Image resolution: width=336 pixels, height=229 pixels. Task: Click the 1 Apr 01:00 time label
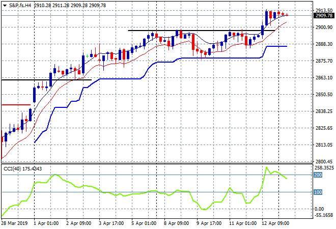tap(46, 223)
